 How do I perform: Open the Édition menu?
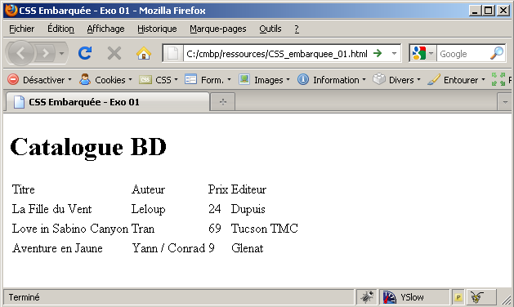[60, 29]
